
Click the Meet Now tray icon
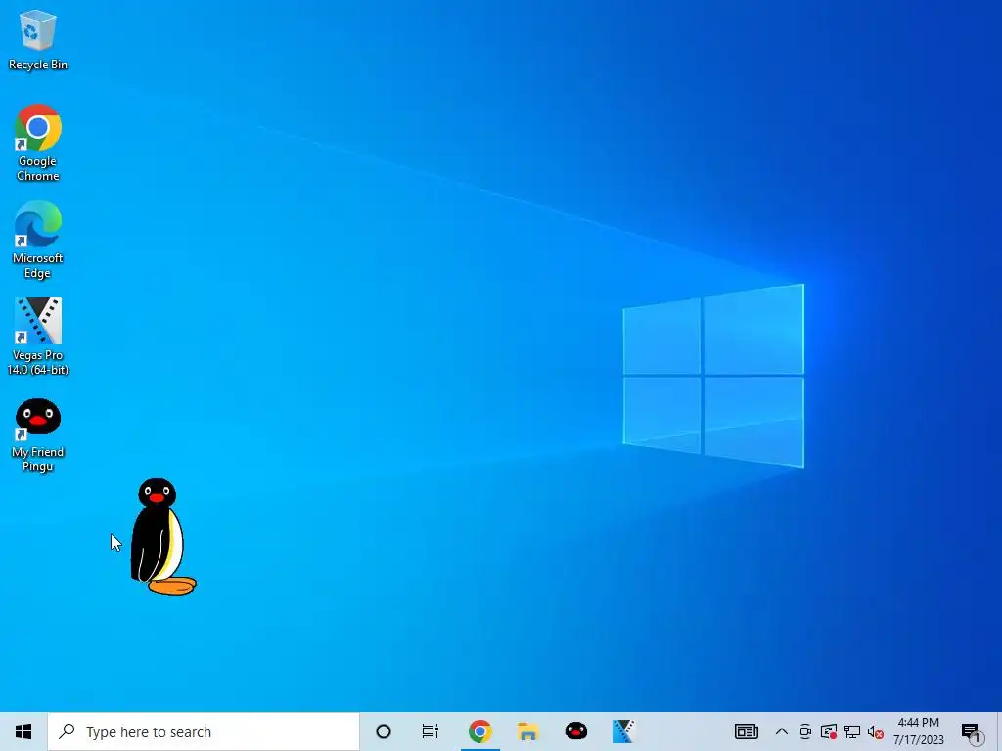805,731
